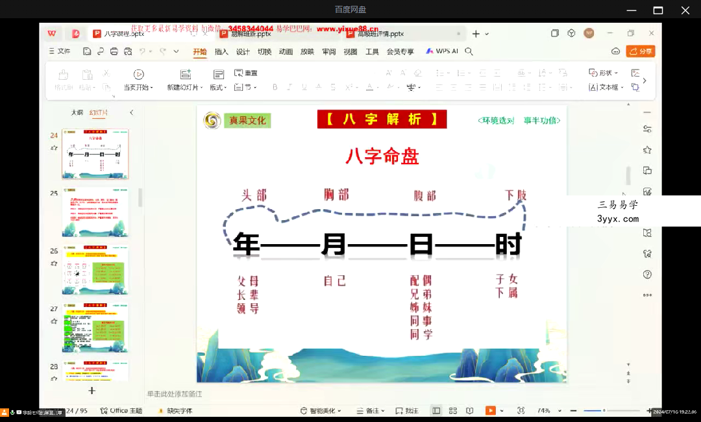701x422 pixels.
Task: Open the search magnifier next to WPS AI
Action: [469, 51]
